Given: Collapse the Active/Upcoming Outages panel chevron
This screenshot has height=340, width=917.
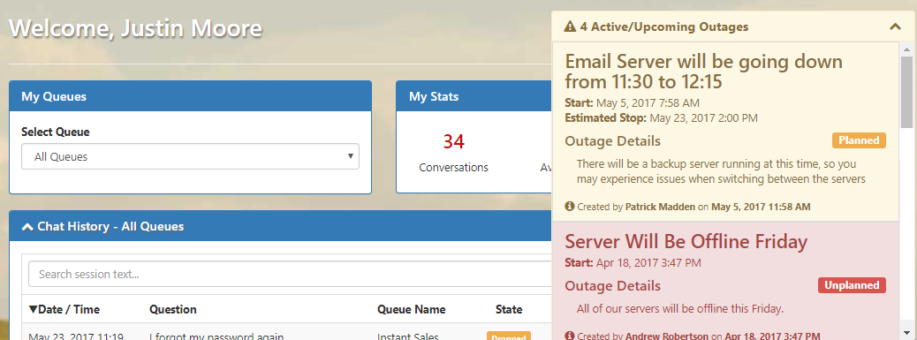Looking at the screenshot, I should (895, 26).
